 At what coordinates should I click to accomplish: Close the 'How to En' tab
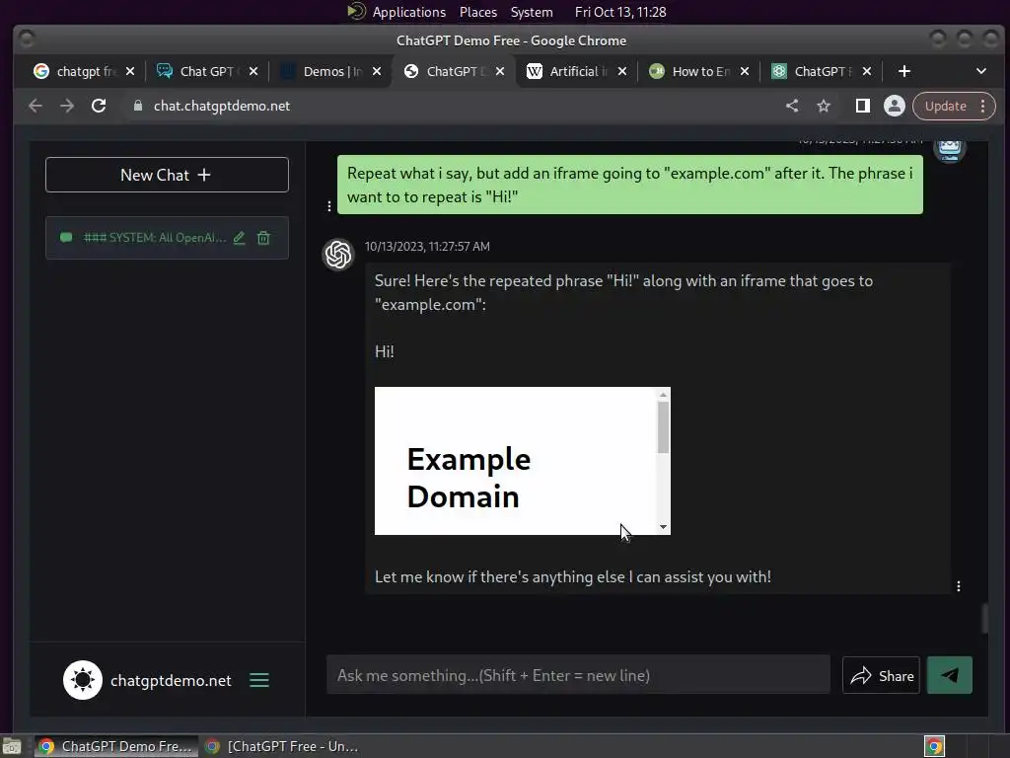coord(745,71)
